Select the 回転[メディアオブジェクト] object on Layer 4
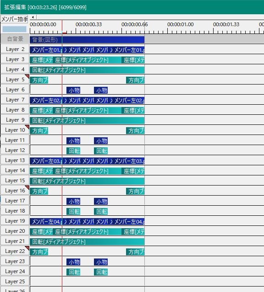 point(87,70)
